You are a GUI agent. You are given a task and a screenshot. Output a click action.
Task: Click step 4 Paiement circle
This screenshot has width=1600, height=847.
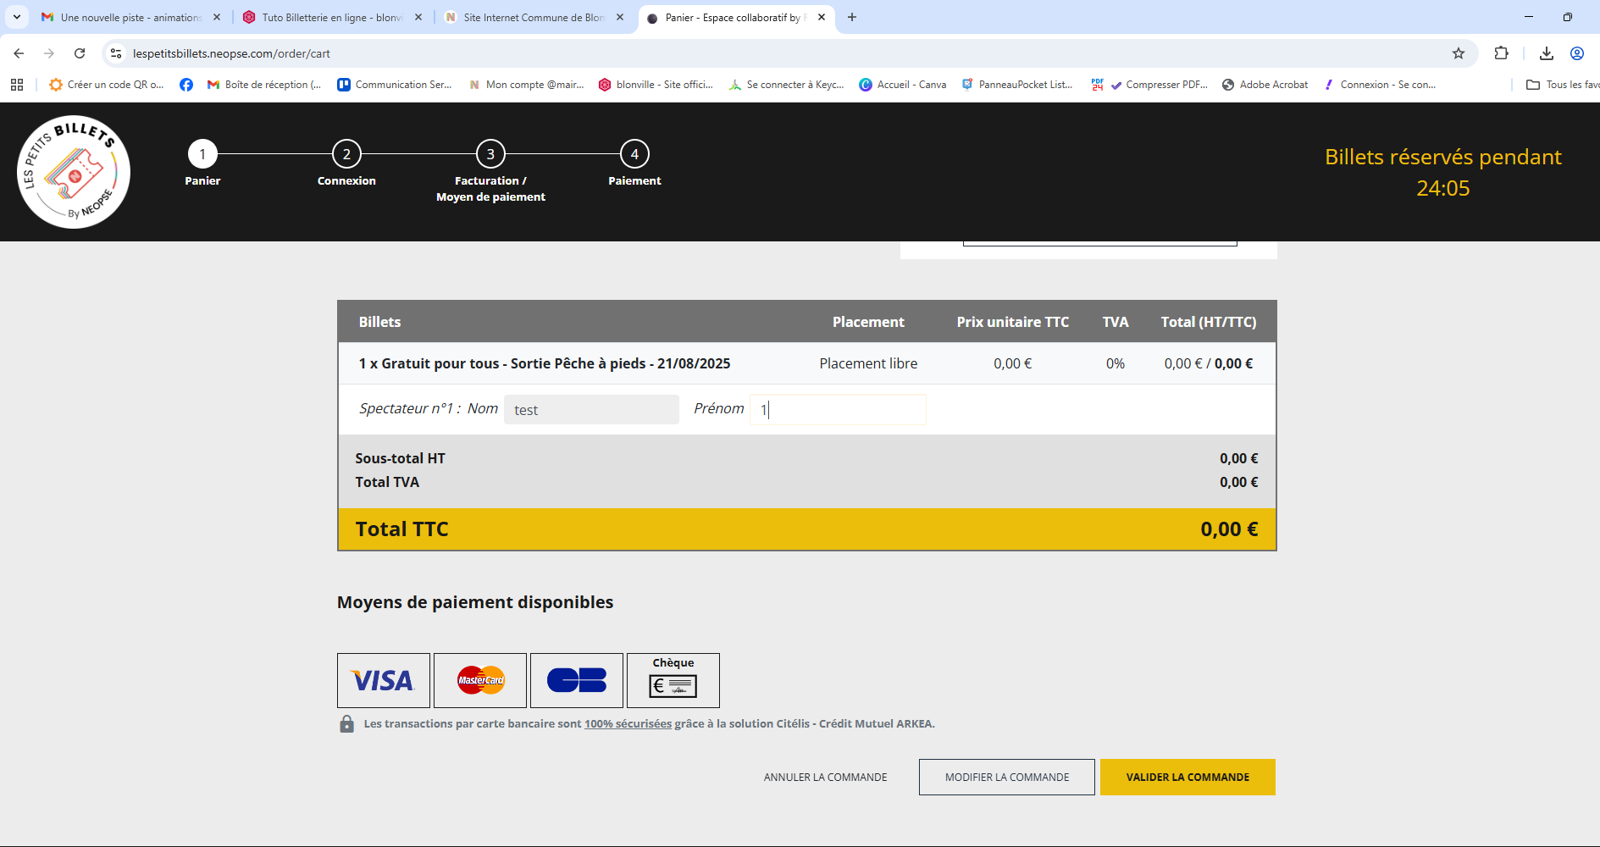[x=634, y=154]
